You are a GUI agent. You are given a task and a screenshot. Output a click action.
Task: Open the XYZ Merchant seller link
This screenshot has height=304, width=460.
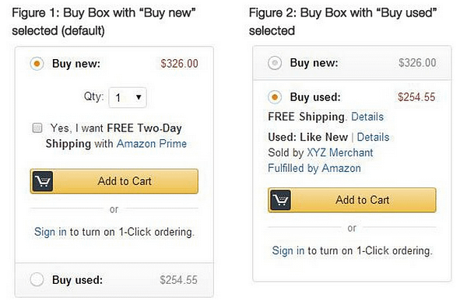340,152
